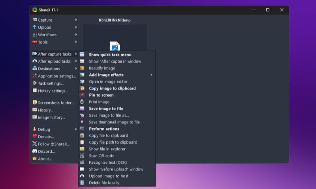Screen dimensions: 316x189
Task: Open Follow @ShareX... link
Action: [x=54, y=144]
